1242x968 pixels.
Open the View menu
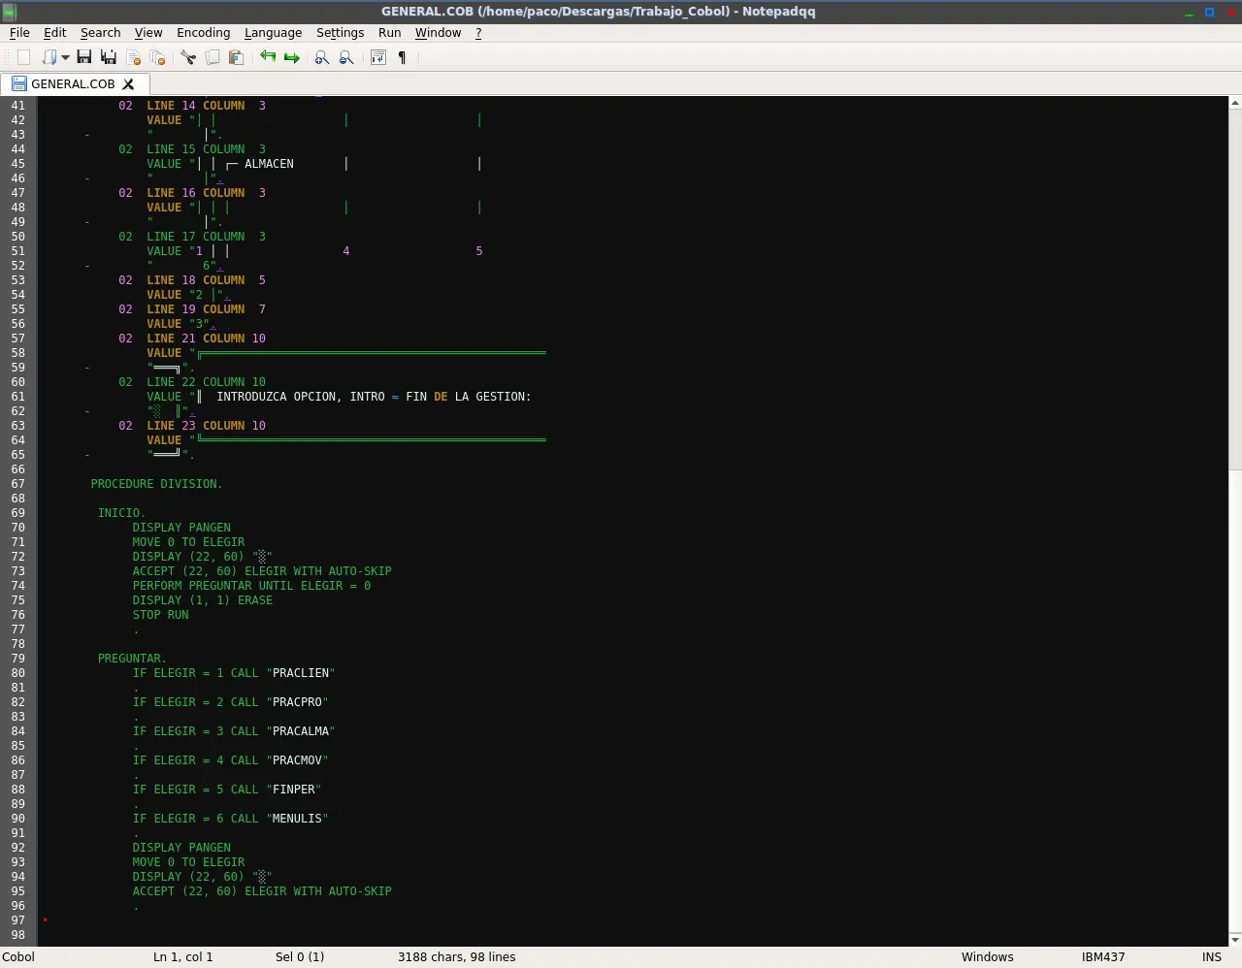[x=148, y=32]
